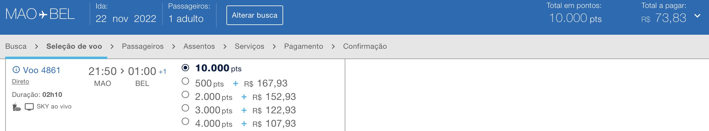Expand the Total a pagar chevron
Screen dimensions: 709x131
click(x=697, y=16)
